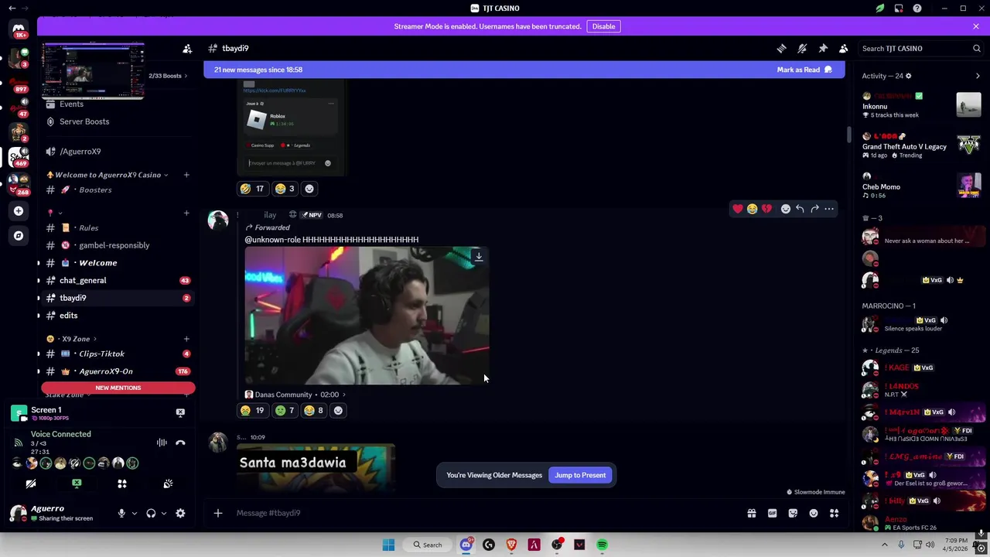
Task: Collapse Welcome to AguerroX9 Casino category
Action: click(x=108, y=175)
